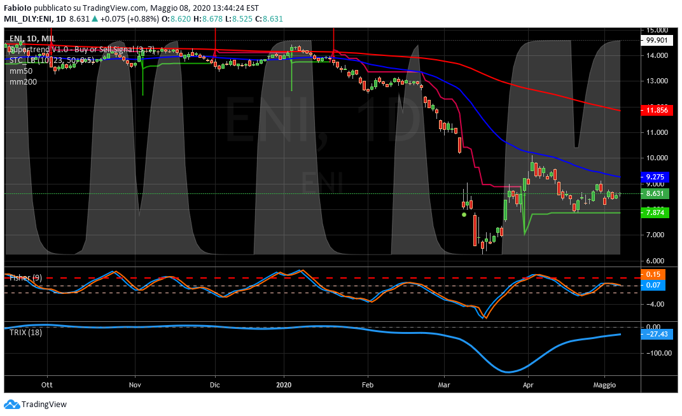The width and height of the screenshot is (682, 416).
Task: Click the TradingView.com text in publication header
Action: 115,8
